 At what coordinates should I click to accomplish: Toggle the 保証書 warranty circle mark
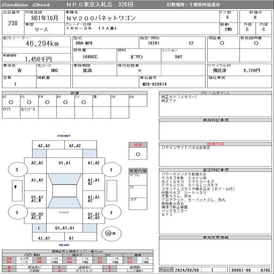222,43
